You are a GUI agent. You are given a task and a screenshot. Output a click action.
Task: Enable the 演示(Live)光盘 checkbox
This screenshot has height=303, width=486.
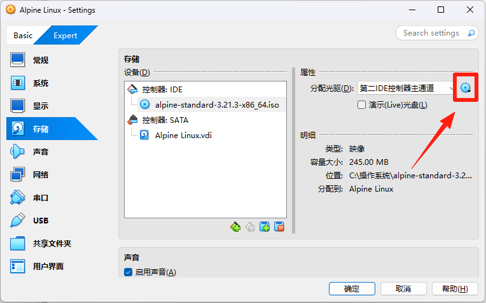[x=361, y=105]
